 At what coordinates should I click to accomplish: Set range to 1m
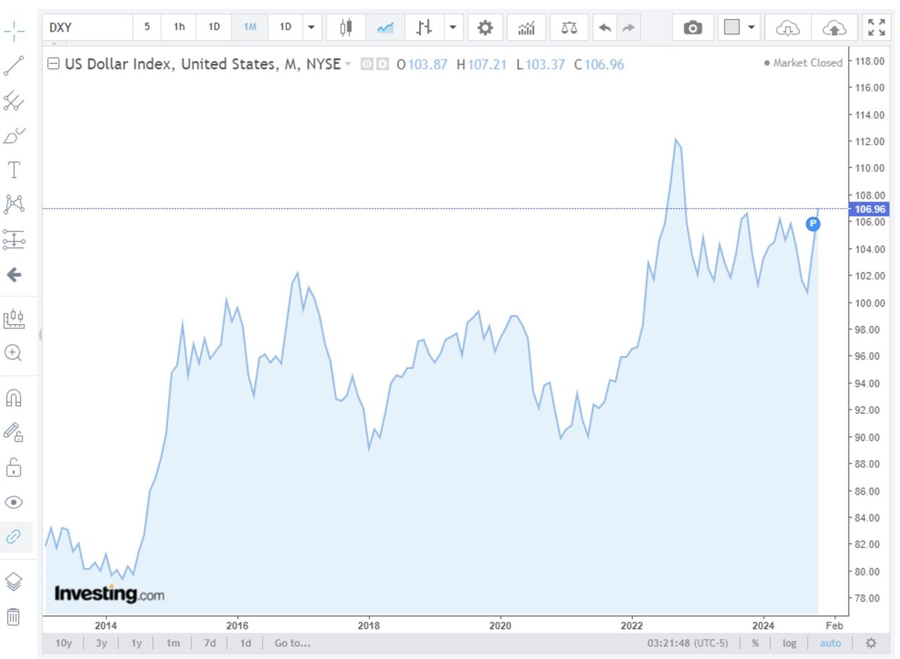[173, 643]
